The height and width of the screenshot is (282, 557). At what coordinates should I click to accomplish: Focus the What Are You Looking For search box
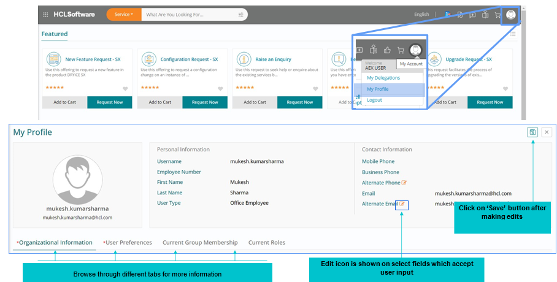pos(190,15)
